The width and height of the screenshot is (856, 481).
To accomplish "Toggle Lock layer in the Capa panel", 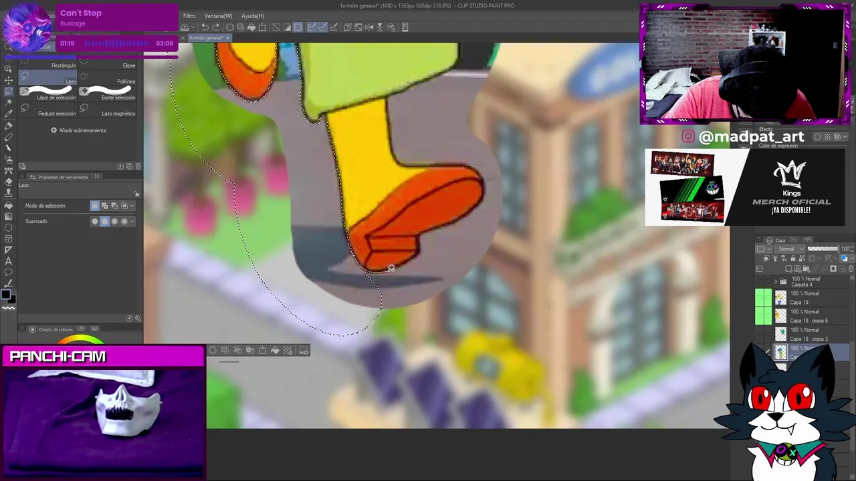I will pos(793,258).
